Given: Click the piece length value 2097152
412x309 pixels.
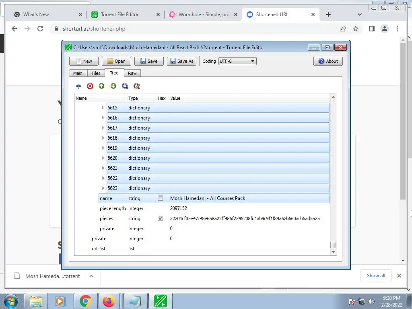Looking at the screenshot, I should tap(178, 208).
